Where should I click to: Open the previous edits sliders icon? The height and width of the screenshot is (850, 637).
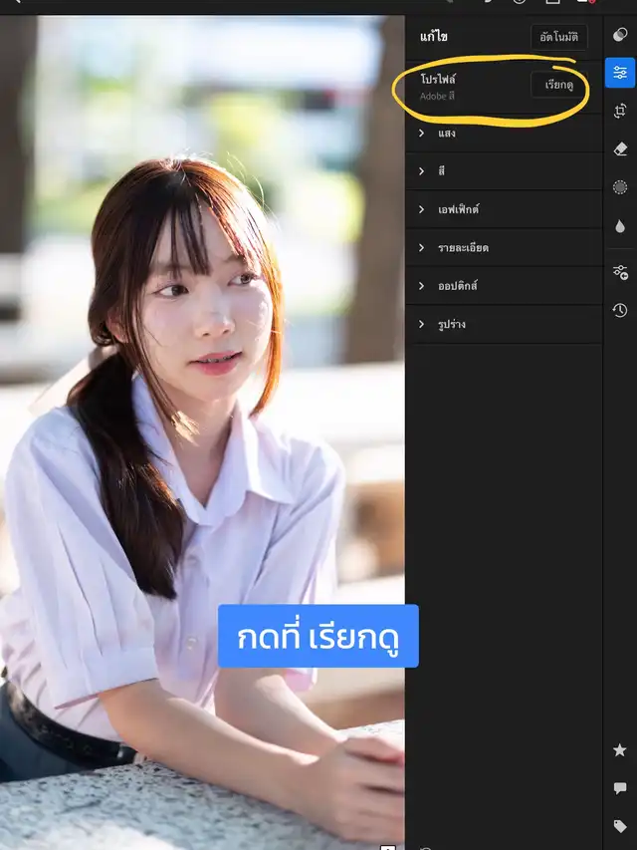click(620, 272)
